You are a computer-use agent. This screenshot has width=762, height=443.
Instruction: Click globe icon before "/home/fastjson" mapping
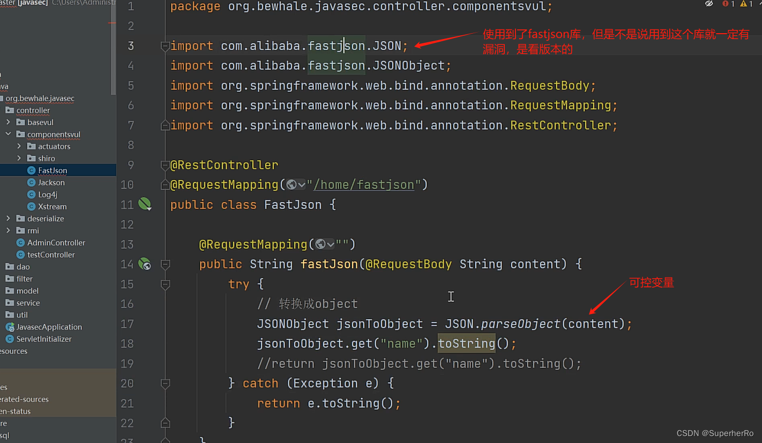coord(292,185)
